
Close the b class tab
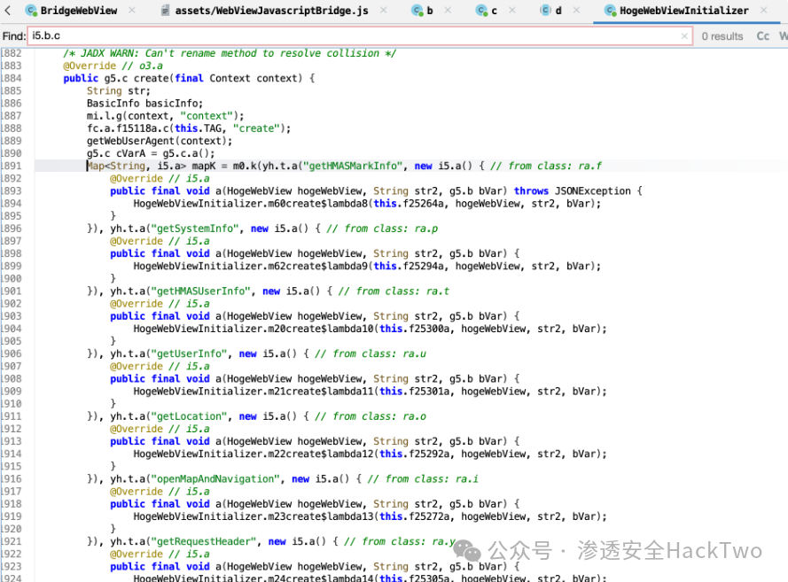(448, 10)
